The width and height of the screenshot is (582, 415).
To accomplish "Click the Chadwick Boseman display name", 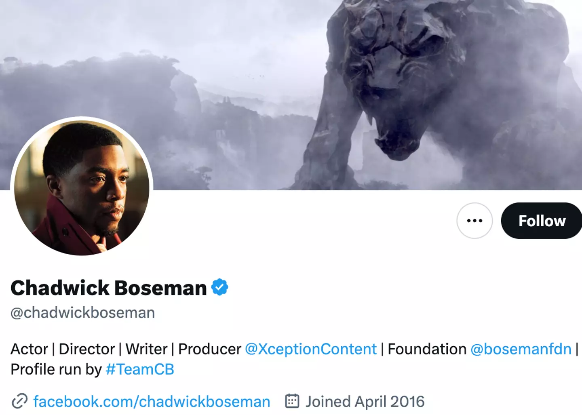I will 108,288.
